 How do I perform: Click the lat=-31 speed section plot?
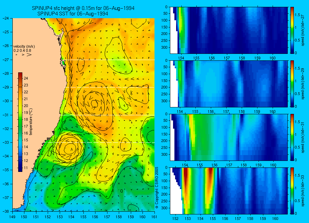[x=229, y=137]
